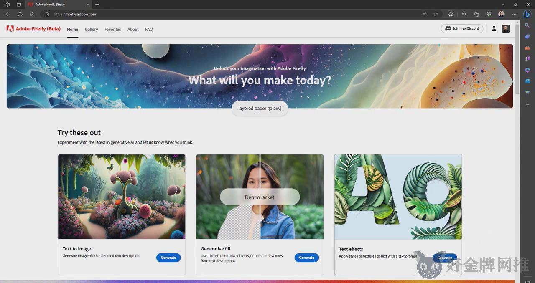Customize sidebar with plus icon
Screen dimensions: 535x283
click(527, 104)
